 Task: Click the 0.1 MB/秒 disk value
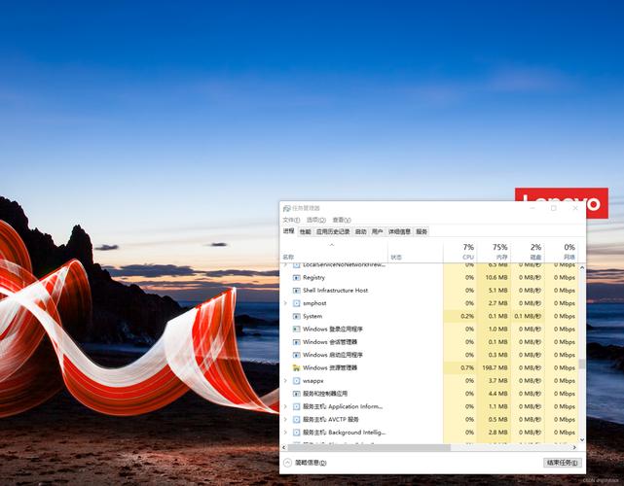pyautogui.click(x=528, y=316)
